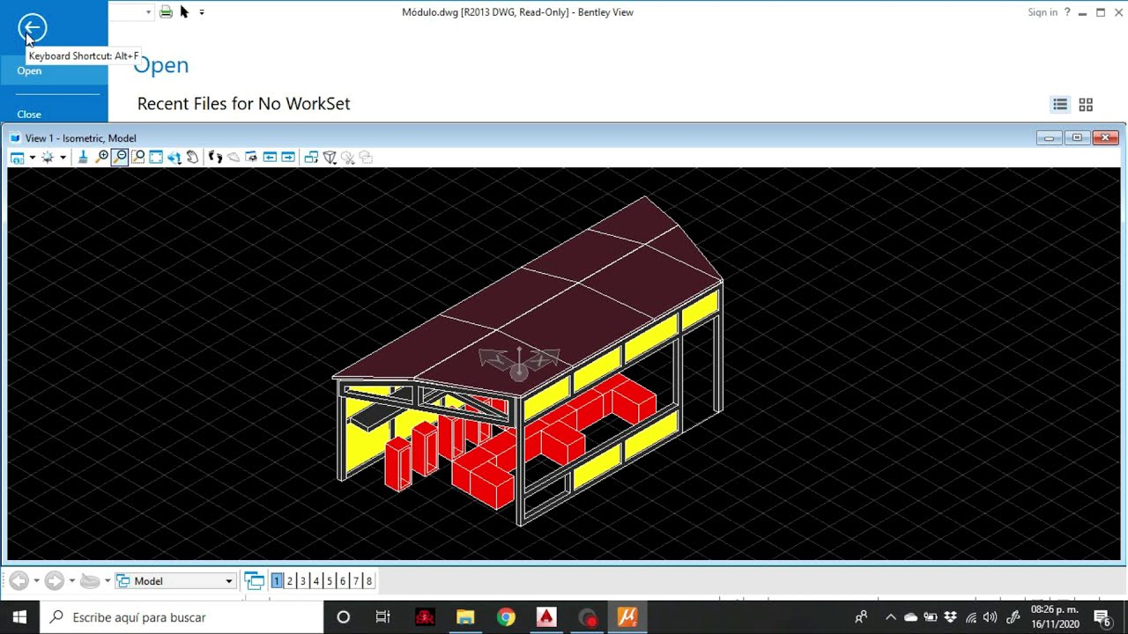
Task: Expand the Up model dropdown arrow
Action: (108, 580)
